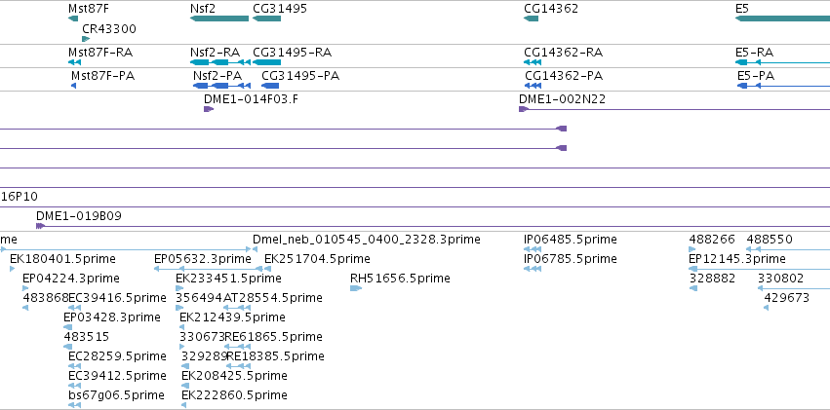Image resolution: width=830 pixels, height=410 pixels.
Task: Click the E5-RA transcript label
Action: pyautogui.click(x=754, y=53)
